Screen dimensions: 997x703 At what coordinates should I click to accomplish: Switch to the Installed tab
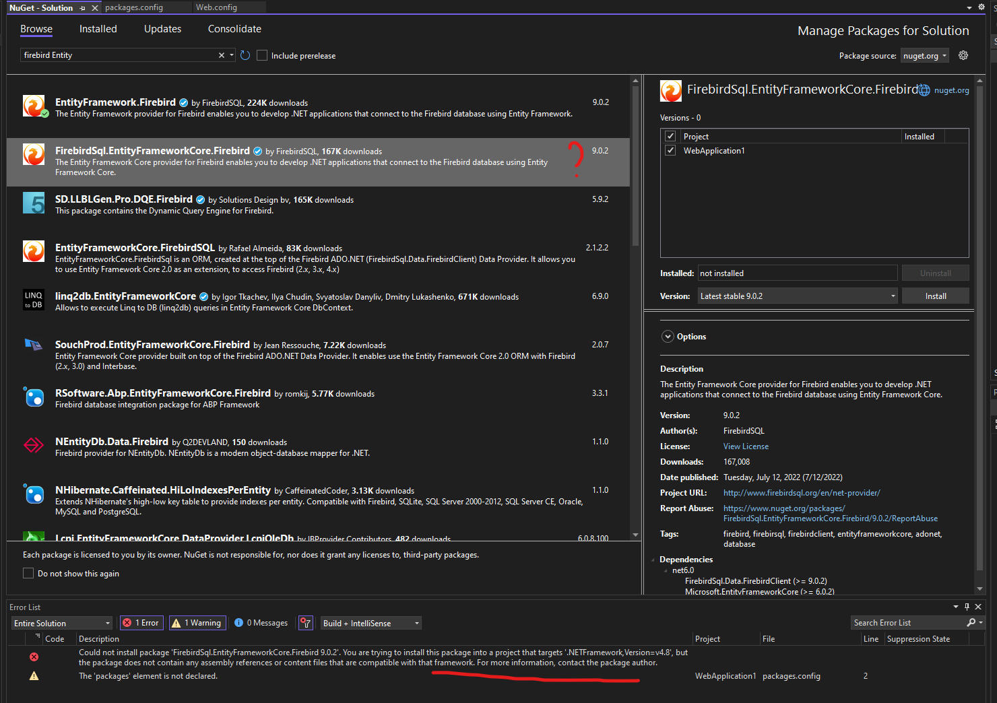coord(98,29)
